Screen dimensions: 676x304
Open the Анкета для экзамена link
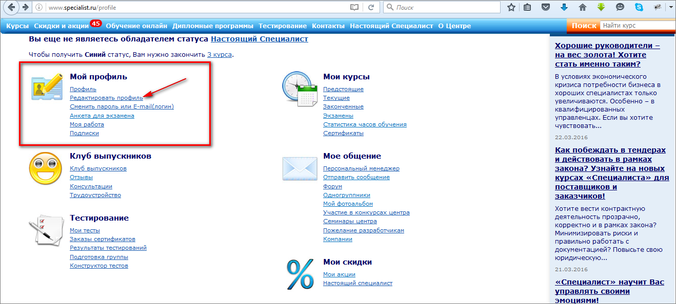coord(102,116)
